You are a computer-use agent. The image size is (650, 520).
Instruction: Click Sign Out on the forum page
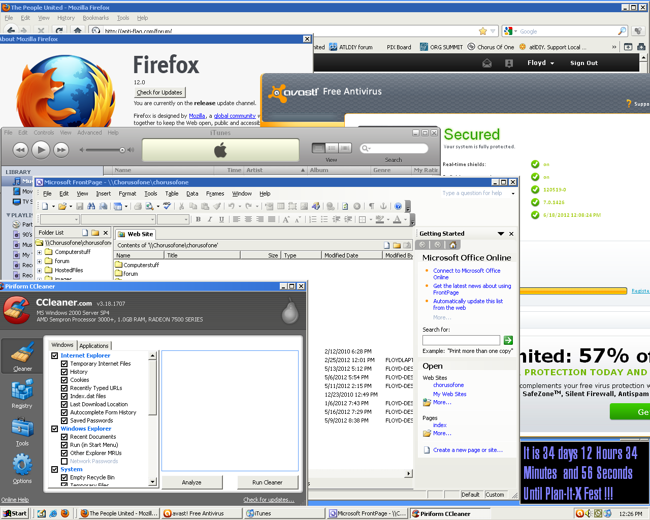coord(584,63)
